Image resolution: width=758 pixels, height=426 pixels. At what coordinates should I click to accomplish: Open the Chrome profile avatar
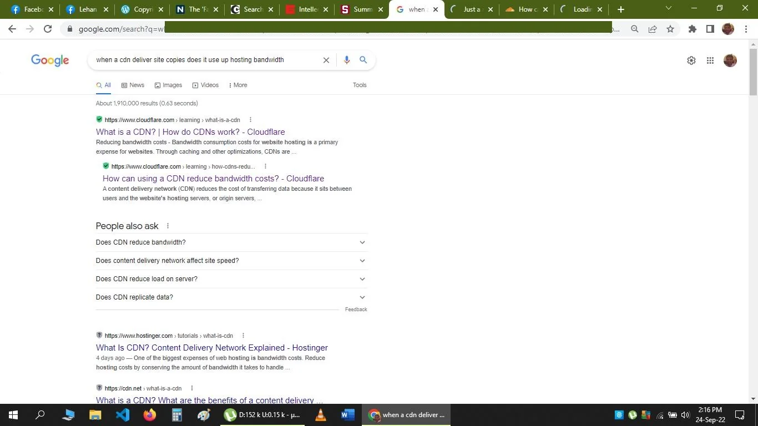[x=728, y=29]
